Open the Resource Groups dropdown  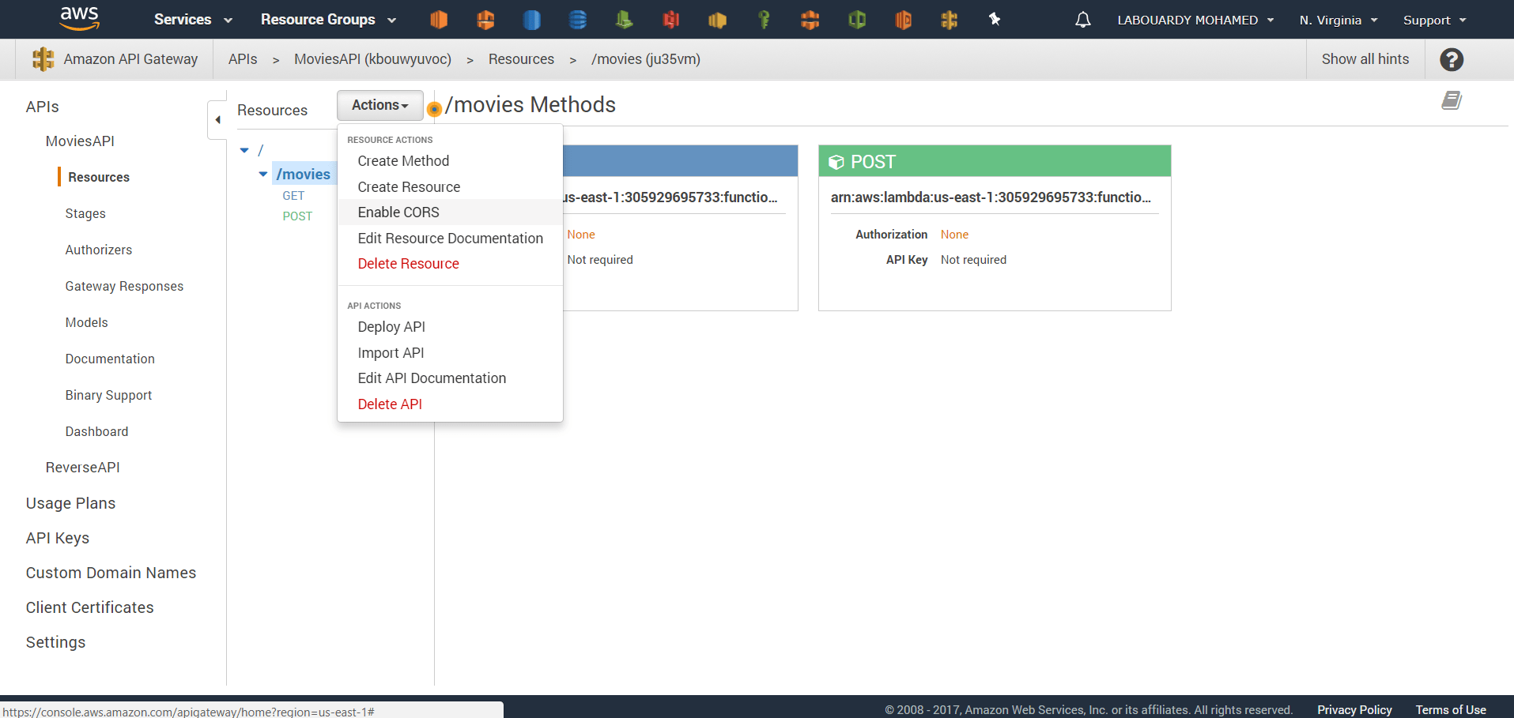tap(328, 20)
